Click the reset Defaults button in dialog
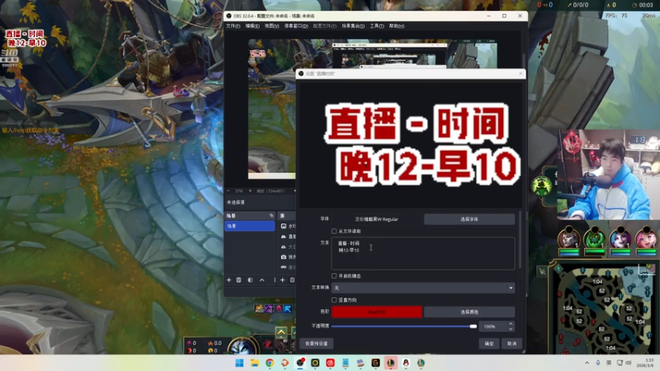Screen dimensions: 660x371 click(317, 344)
